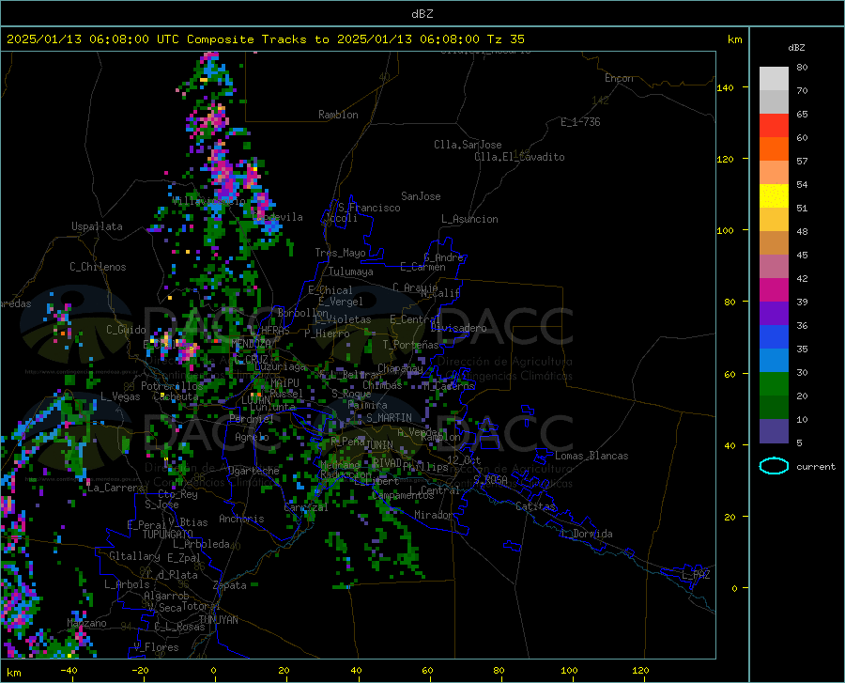Click the yellow 51-54 dBZ legend swatch
This screenshot has width=845, height=683.
coord(774,195)
